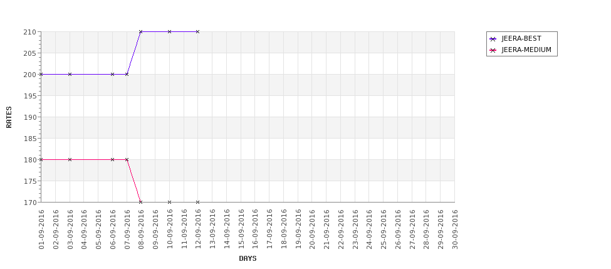Click JEERA-BEST data point on 07-09-2016
The height and width of the screenshot is (269, 611).
pos(127,74)
